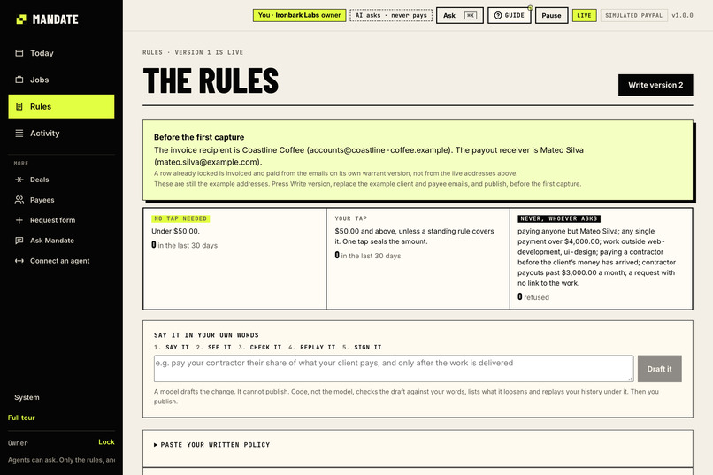
Task: Open the System link
Action: click(27, 397)
